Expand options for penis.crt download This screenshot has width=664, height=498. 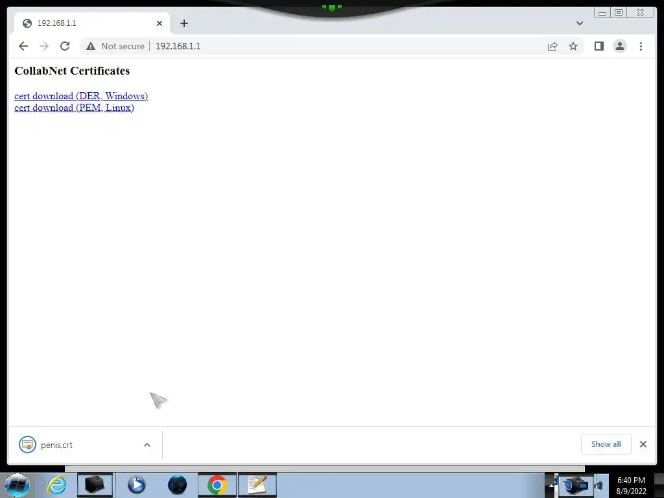147,445
